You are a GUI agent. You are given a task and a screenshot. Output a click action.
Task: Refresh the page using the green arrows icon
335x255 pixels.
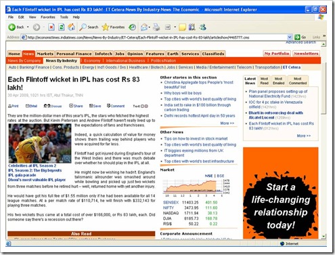(x=62, y=27)
